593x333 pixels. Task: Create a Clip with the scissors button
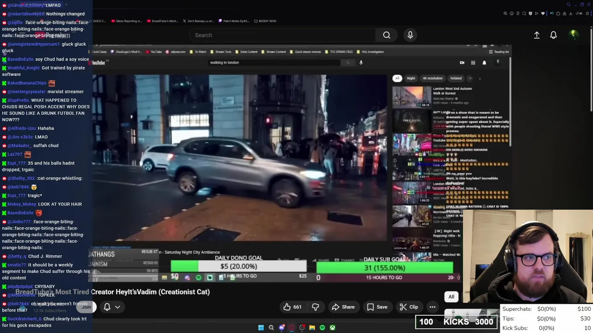pos(409,307)
